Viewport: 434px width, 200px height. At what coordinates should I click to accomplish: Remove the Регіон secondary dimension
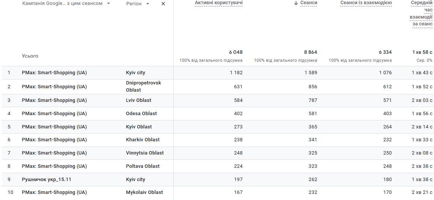pyautogui.click(x=163, y=4)
